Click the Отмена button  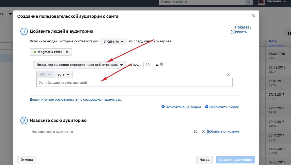26,160
